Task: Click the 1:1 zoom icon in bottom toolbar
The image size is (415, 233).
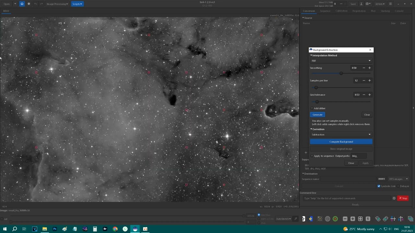Action: pos(368,219)
